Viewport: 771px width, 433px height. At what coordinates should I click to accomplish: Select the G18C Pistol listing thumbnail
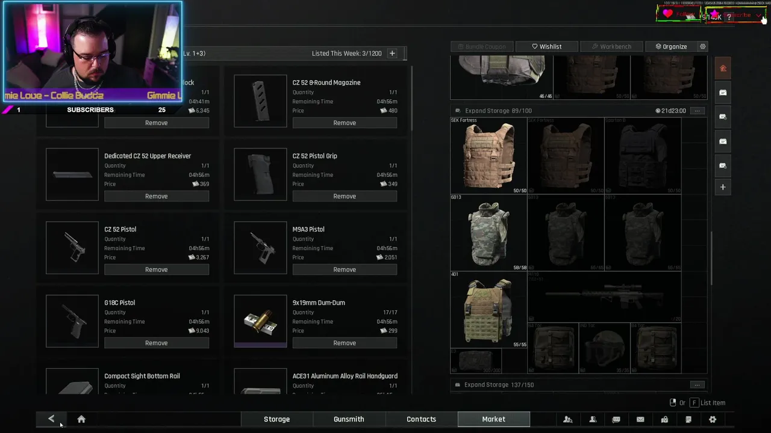72,321
